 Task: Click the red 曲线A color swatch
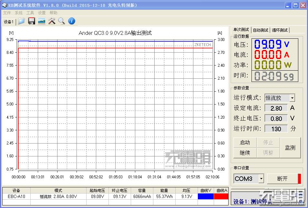click(x=221, y=196)
